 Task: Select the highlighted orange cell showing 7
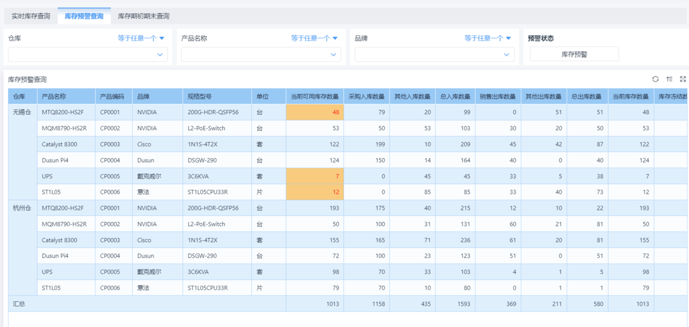pyautogui.click(x=315, y=176)
